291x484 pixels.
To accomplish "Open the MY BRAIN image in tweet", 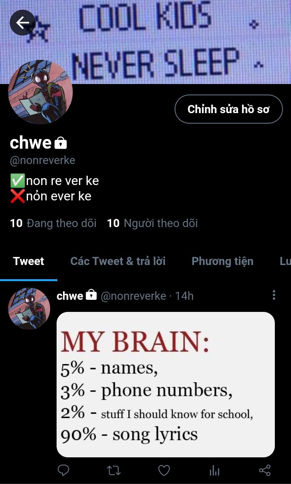I will [166, 385].
